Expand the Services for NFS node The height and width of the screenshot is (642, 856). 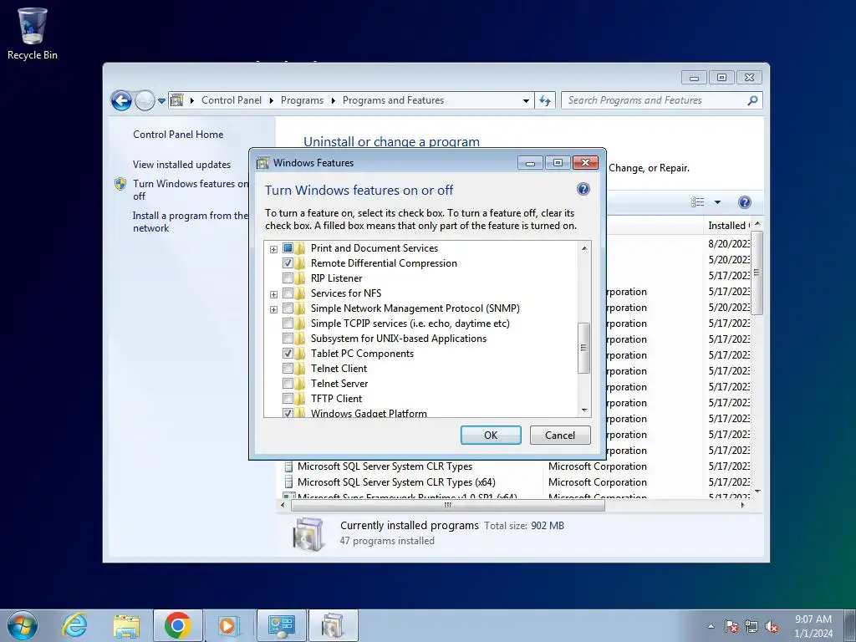[x=273, y=294]
